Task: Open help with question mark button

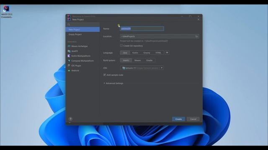Action: pos(70,119)
